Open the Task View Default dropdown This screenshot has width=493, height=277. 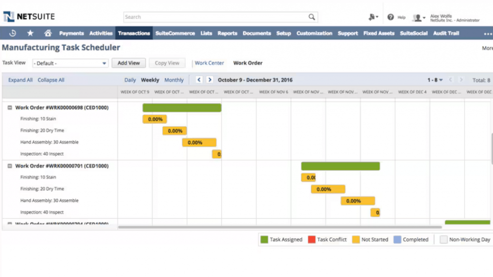point(70,63)
